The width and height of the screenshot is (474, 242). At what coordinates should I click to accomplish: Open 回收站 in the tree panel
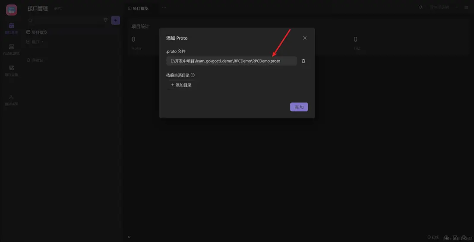35,60
